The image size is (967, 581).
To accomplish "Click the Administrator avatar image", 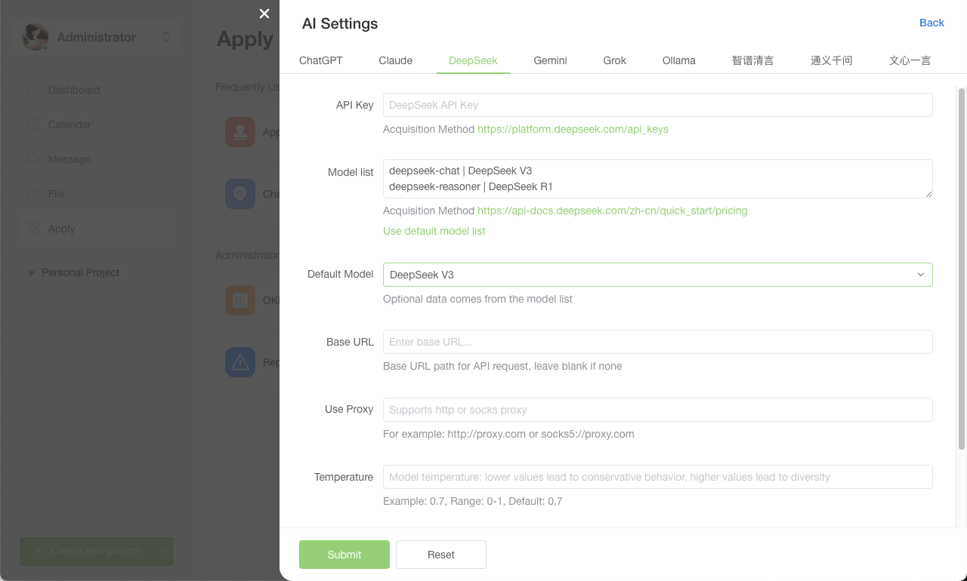I will 35,37.
